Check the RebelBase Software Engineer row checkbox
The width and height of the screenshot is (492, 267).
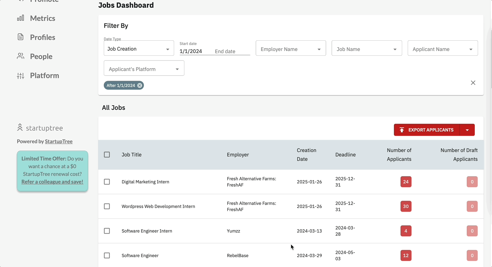pyautogui.click(x=107, y=256)
